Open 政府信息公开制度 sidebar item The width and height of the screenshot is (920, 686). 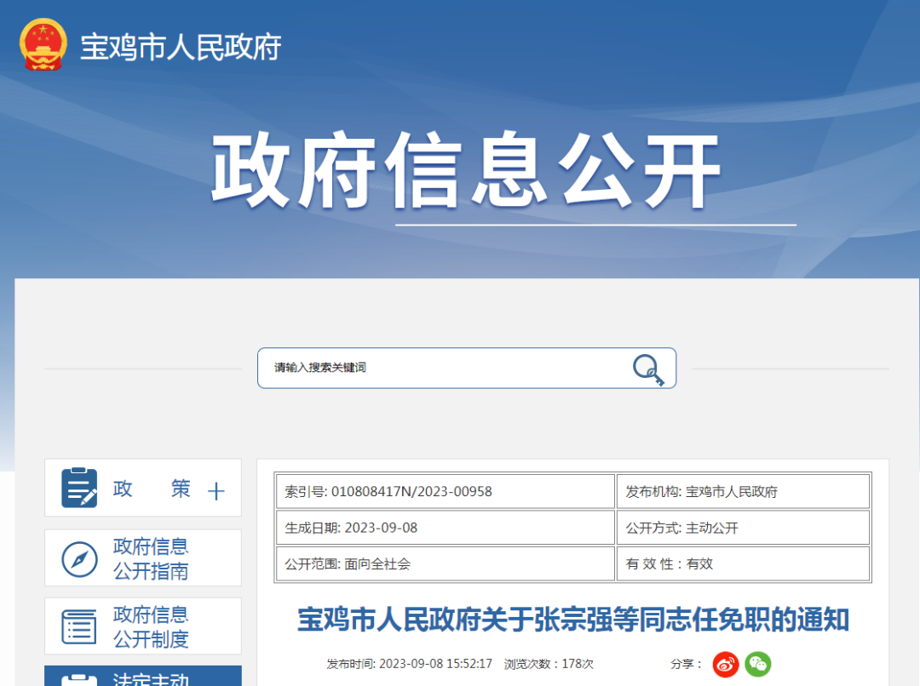click(143, 626)
